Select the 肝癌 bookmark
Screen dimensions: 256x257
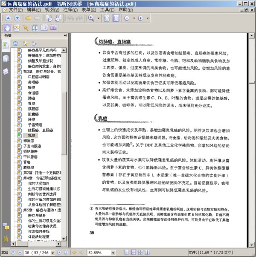[x=32, y=119]
